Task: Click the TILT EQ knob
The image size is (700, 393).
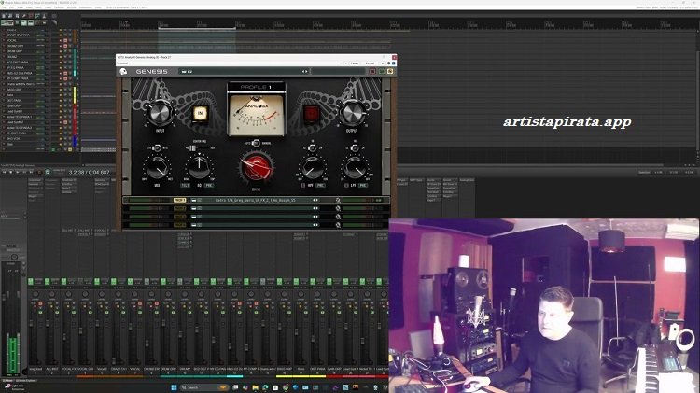Action: (x=199, y=168)
